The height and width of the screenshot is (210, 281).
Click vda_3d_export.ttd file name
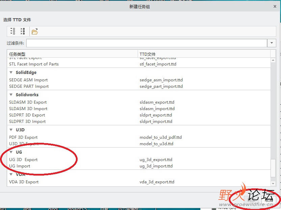tap(157, 182)
